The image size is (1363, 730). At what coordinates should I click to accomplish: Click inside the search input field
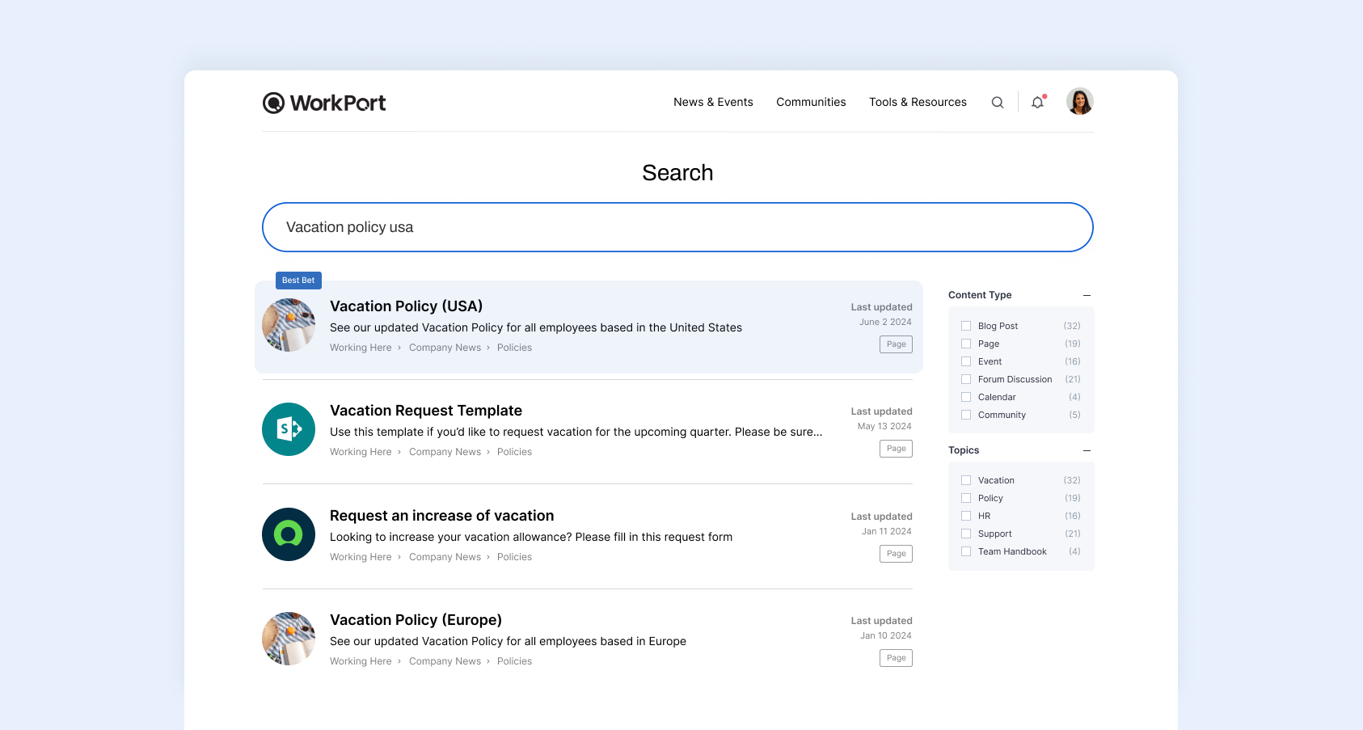coord(677,227)
